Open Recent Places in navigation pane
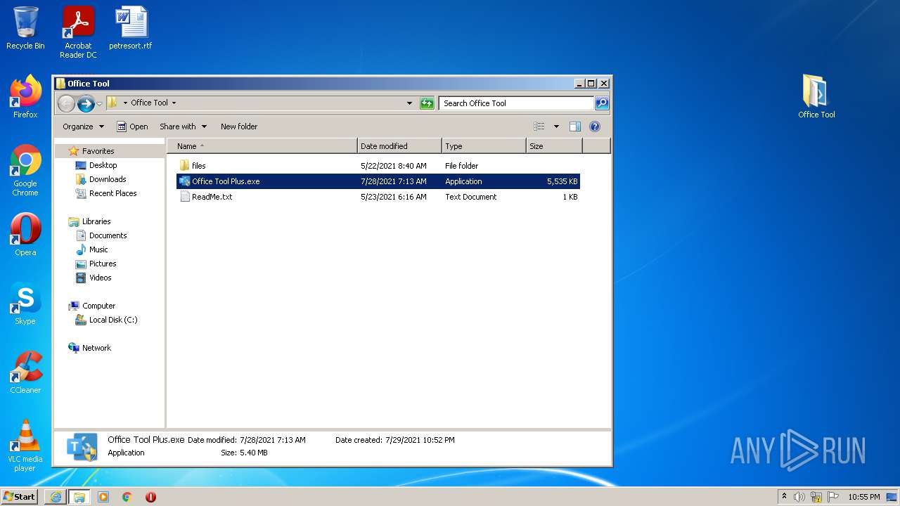The width and height of the screenshot is (900, 506). pyautogui.click(x=112, y=193)
